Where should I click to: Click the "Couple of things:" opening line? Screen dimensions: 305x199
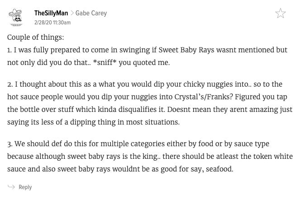coord(36,37)
